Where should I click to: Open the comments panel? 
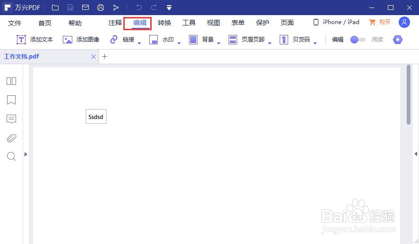11,119
